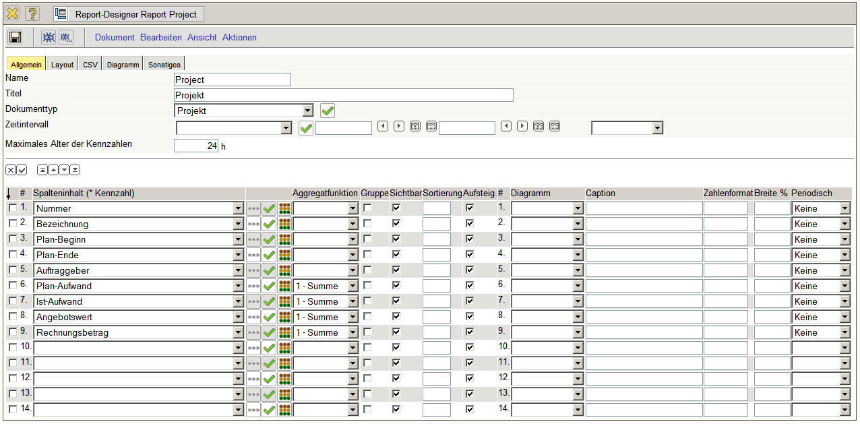Open the color grid icon in Nummer row

coord(284,209)
